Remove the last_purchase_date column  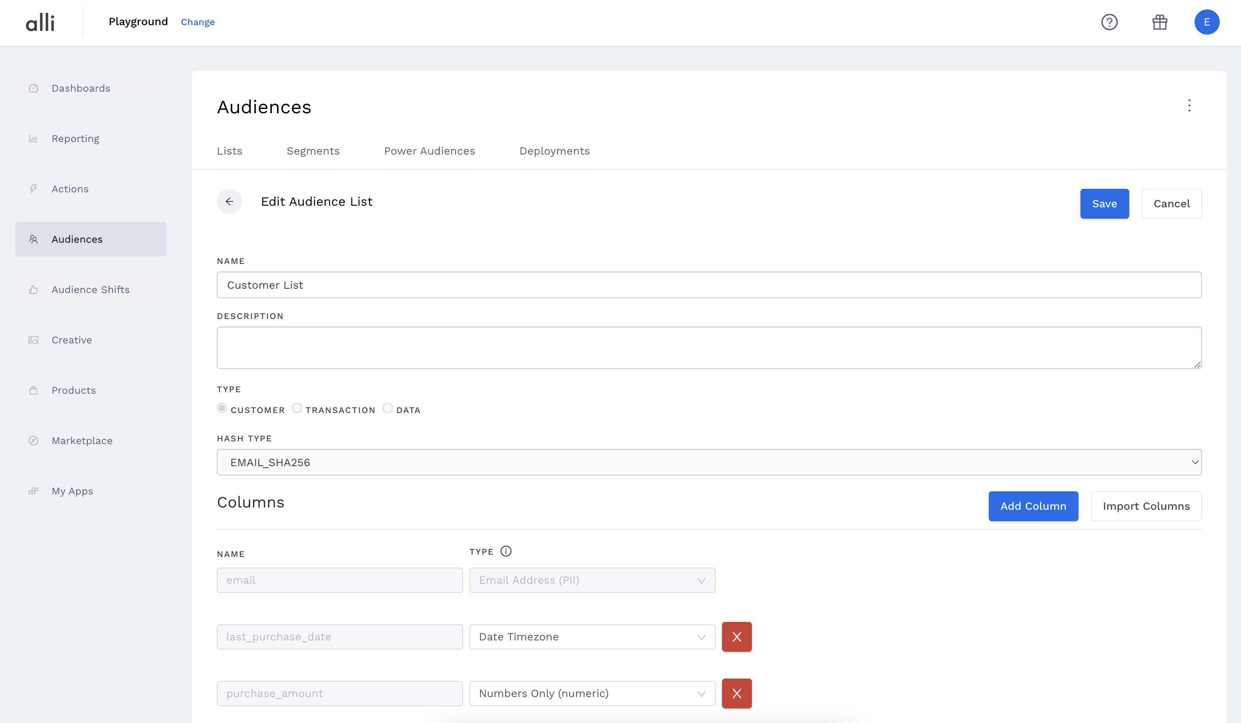coord(736,637)
